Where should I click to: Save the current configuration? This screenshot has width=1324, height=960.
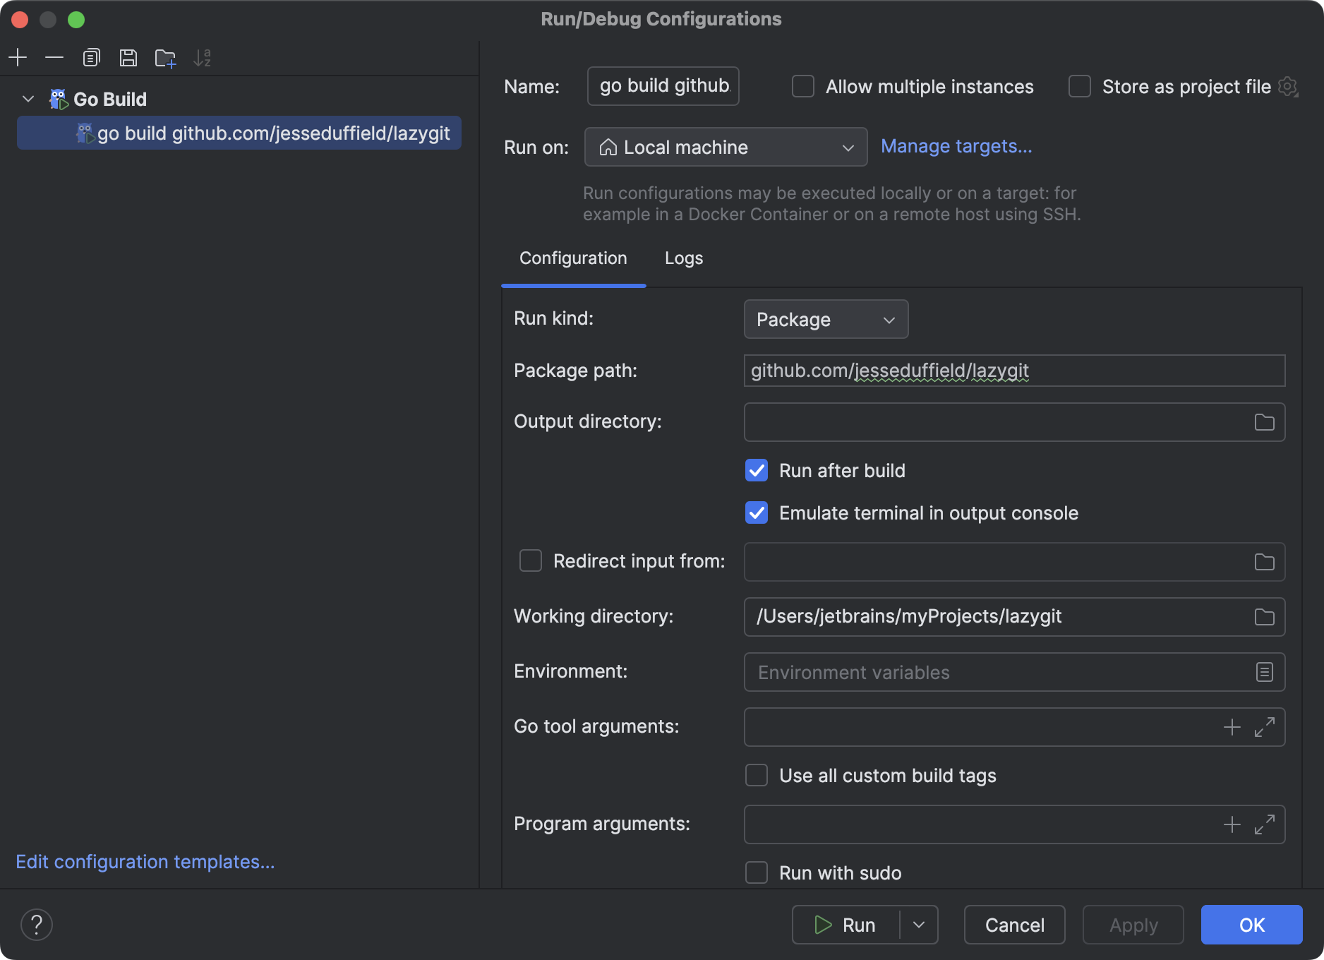point(128,57)
